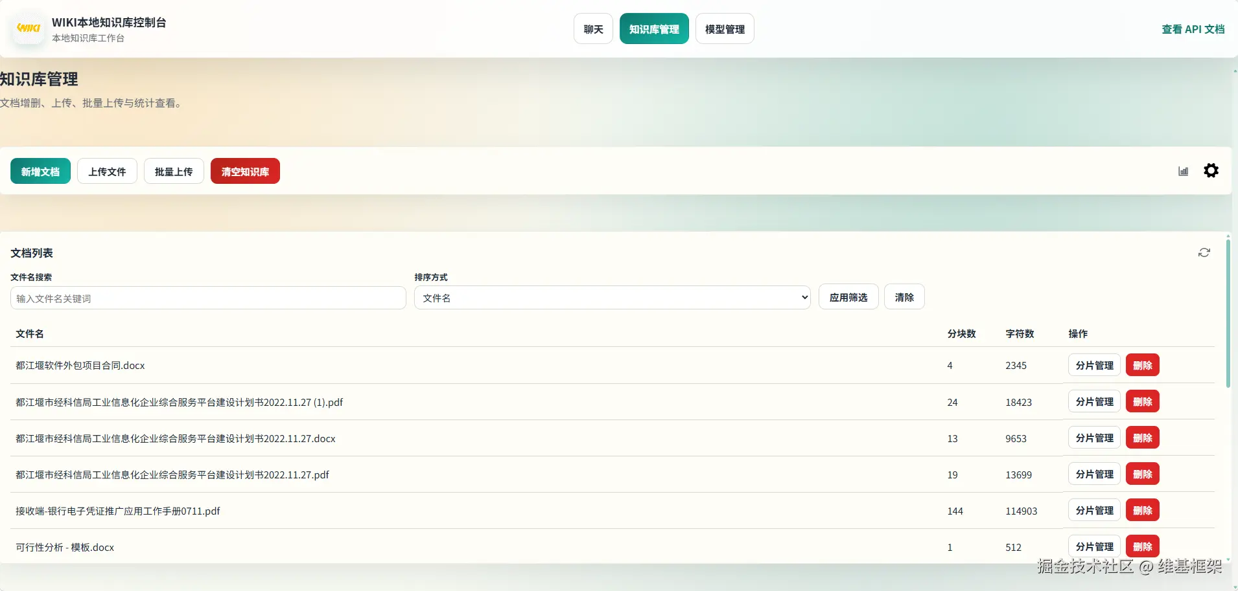
Task: Open 分片管理 for 都江堰软件外包项目合同.docx
Action: [1094, 365]
